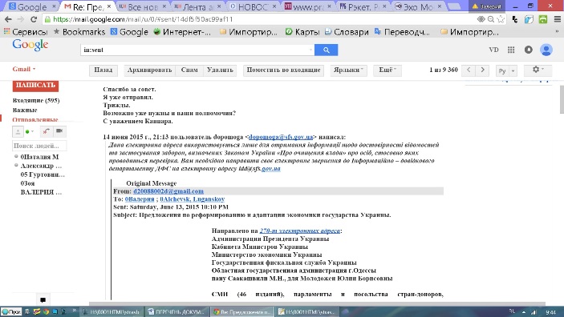Go to the newer message arrow
The height and width of the screenshot is (317, 564).
click(469, 70)
